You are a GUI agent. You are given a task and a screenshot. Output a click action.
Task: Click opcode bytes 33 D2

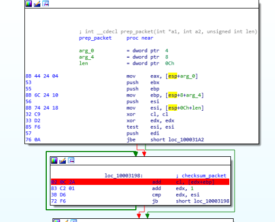tap(33, 121)
